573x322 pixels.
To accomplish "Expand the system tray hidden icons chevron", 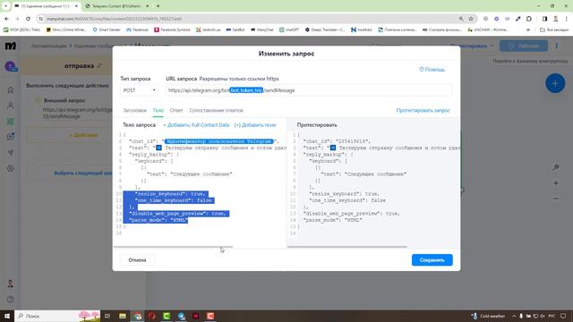I will click(x=514, y=316).
